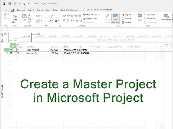This screenshot has width=173, height=129.
Task: Click the Format Painter brush icon
Action: click(29, 22)
